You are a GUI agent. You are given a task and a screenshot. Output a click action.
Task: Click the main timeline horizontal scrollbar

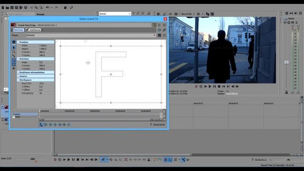point(124,155)
